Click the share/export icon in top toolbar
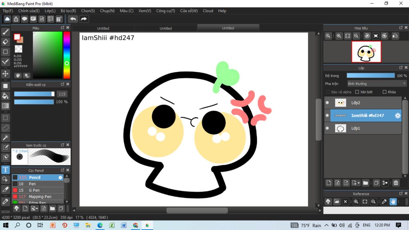This screenshot has height=230, width=409. (16, 19)
